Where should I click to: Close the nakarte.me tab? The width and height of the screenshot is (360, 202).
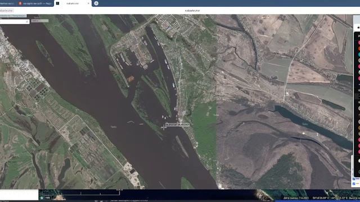click(88, 3)
